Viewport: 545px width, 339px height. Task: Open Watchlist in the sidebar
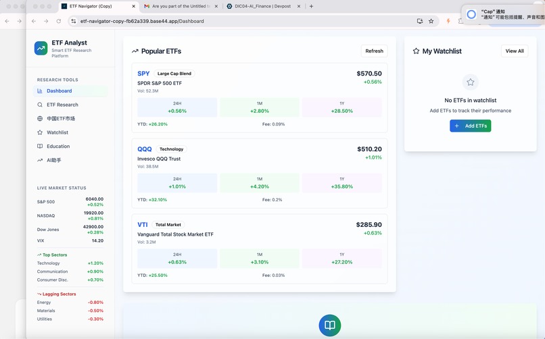70,132
